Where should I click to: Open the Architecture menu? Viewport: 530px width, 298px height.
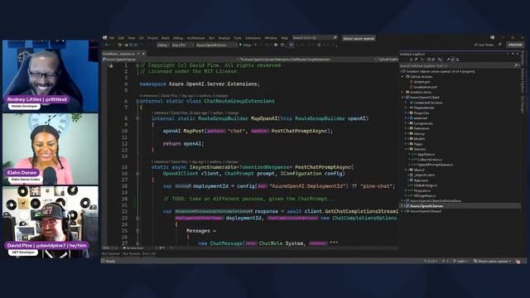pos(195,38)
